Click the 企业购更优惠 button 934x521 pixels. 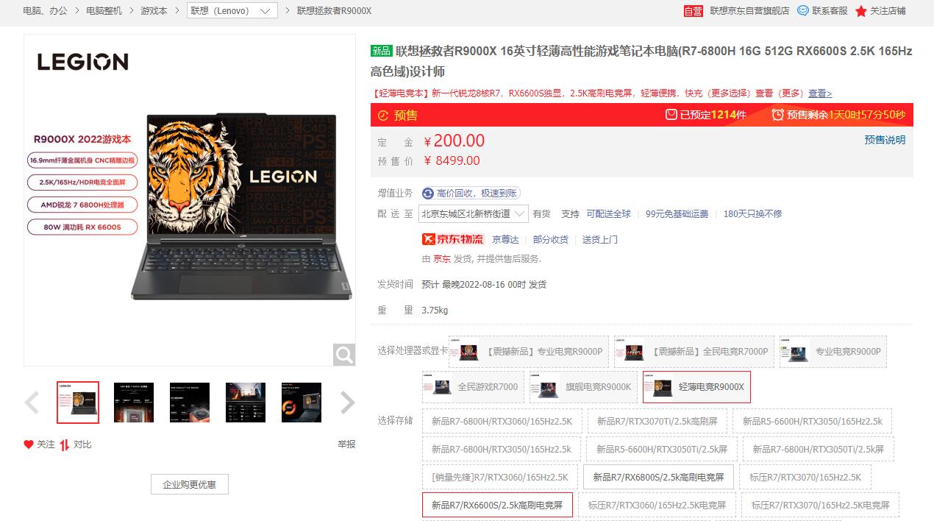pyautogui.click(x=190, y=484)
